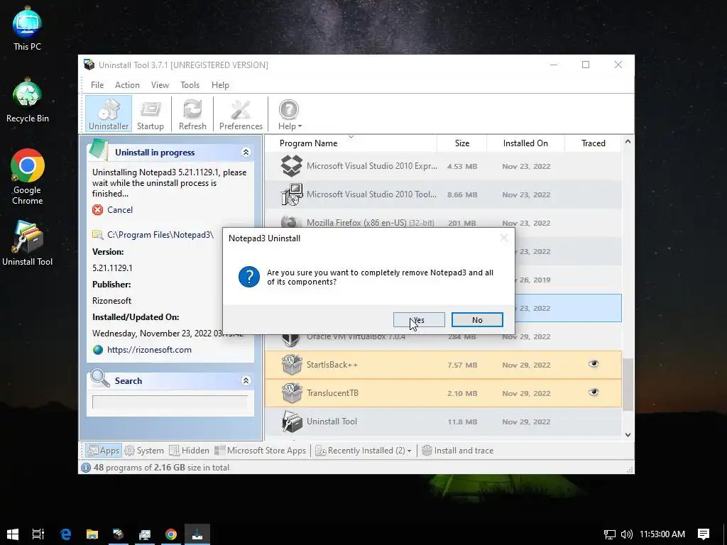727x545 pixels.
Task: Click the status bar info icon
Action: click(86, 468)
